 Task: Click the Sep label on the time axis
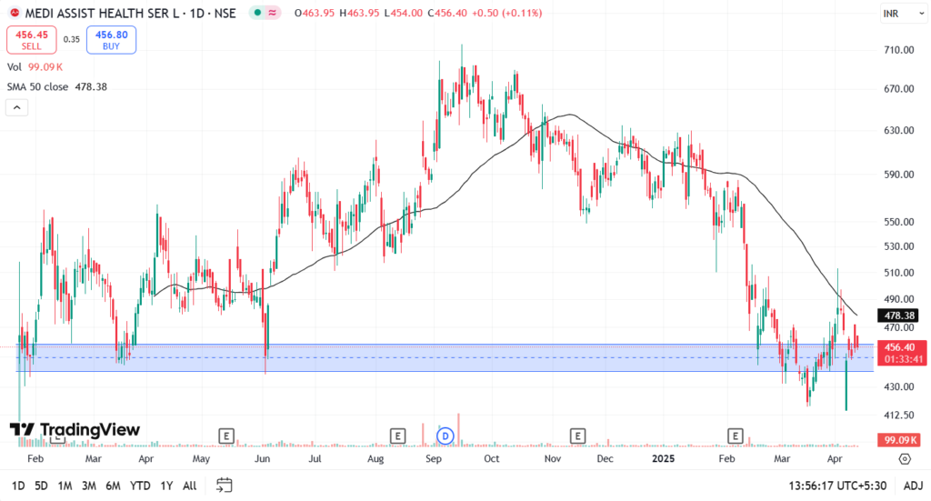[434, 459]
